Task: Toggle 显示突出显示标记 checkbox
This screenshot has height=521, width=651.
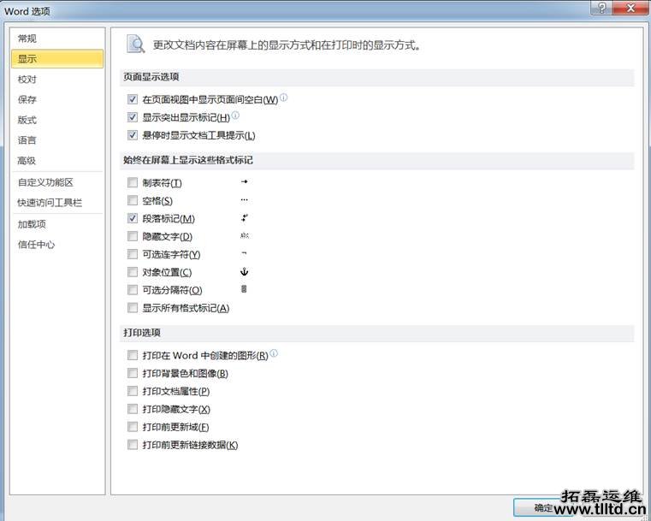Action: 133,117
